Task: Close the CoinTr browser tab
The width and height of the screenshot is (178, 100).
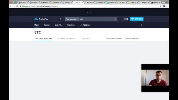Action: 148,2
